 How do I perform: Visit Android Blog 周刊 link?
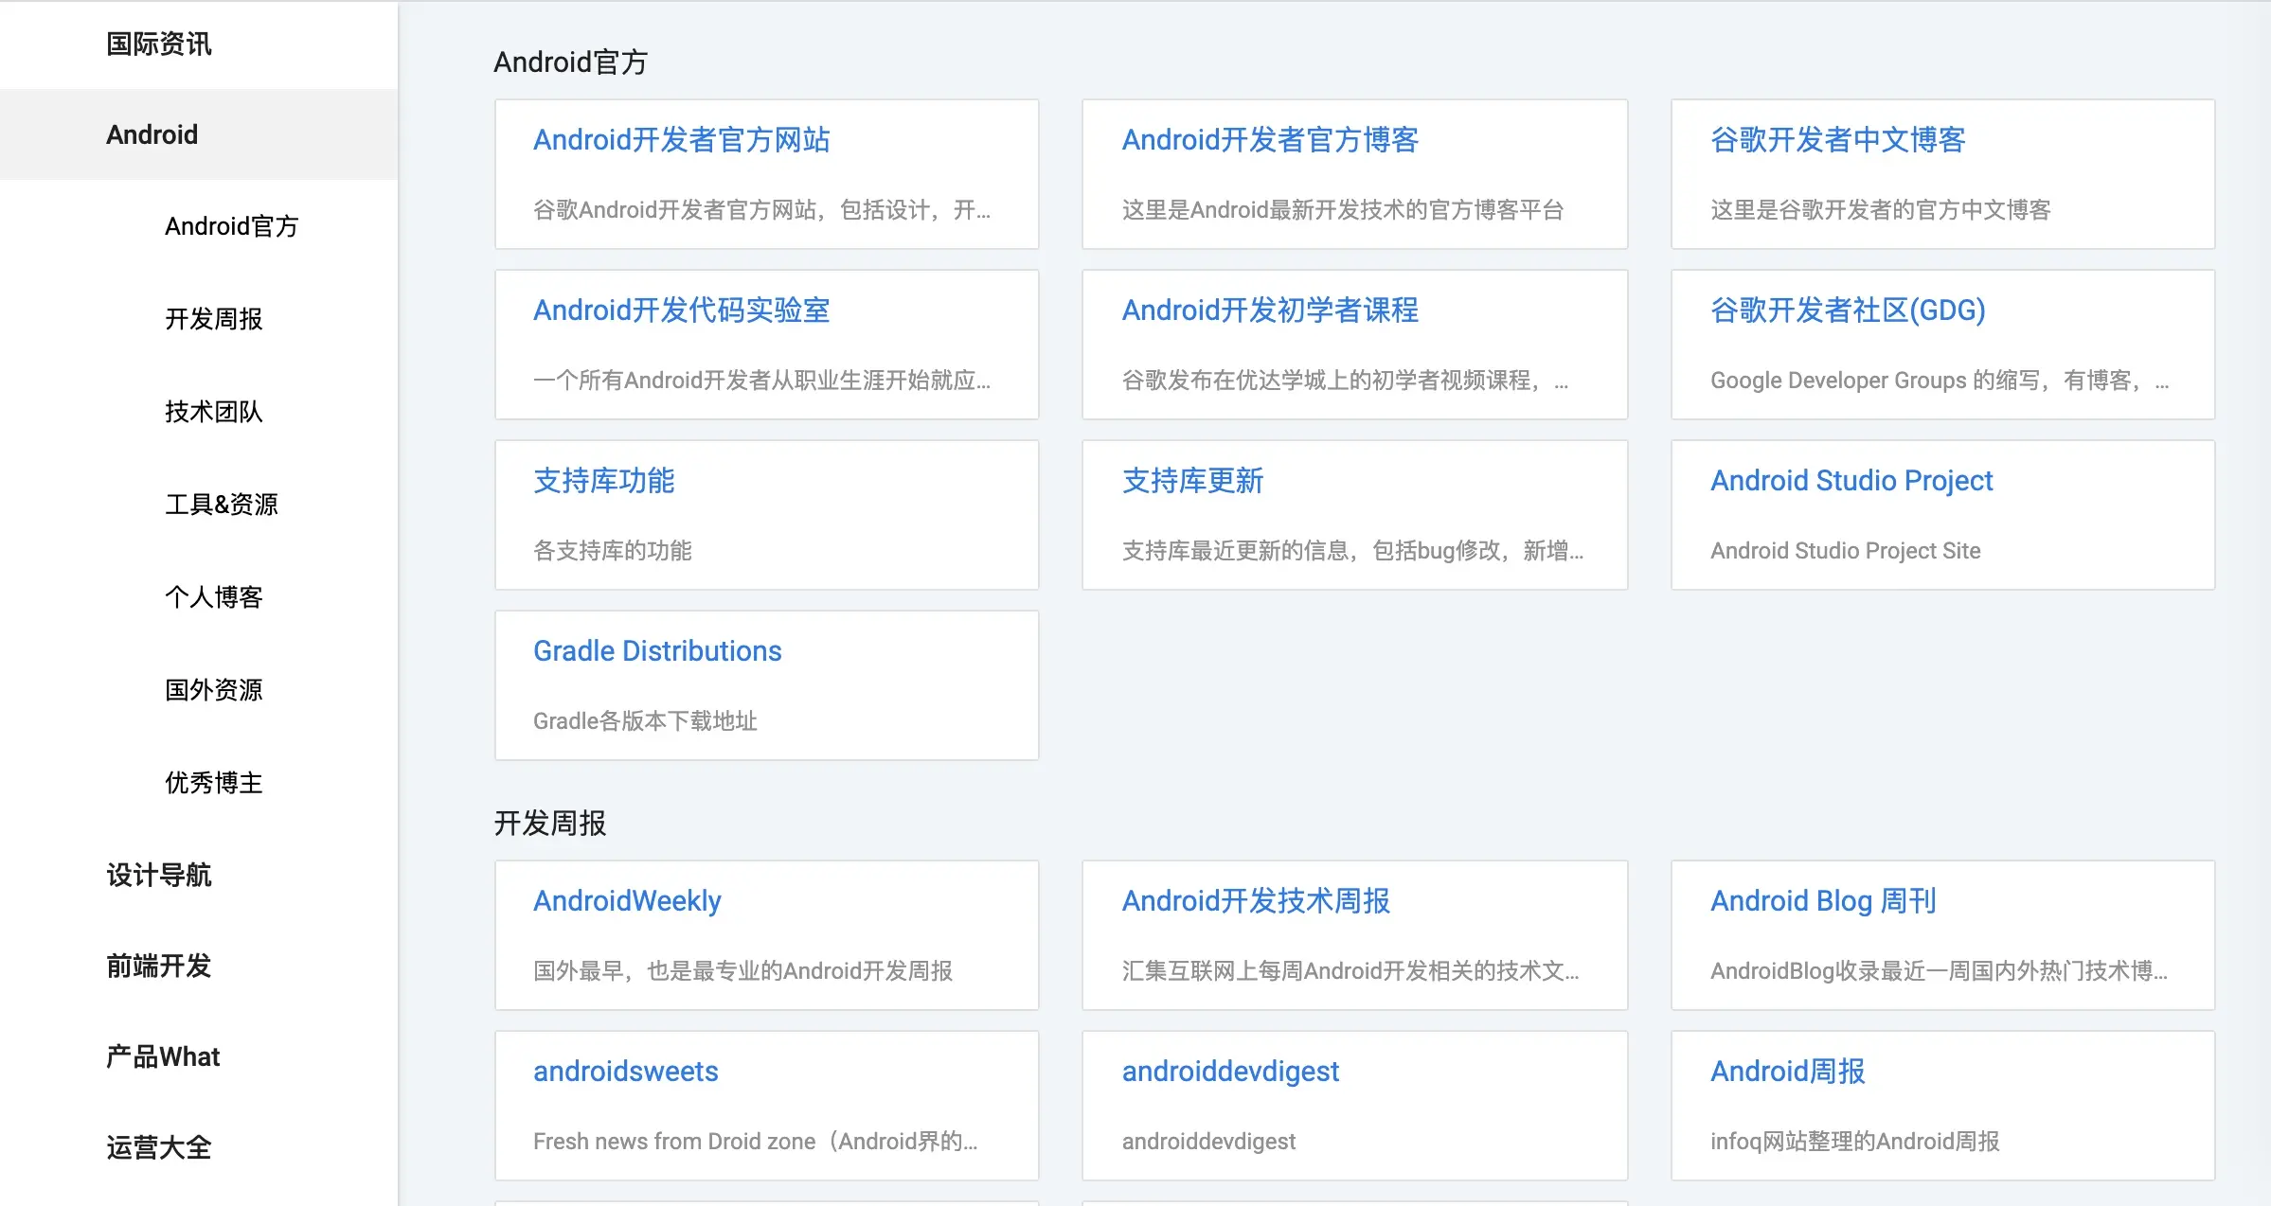(1823, 901)
